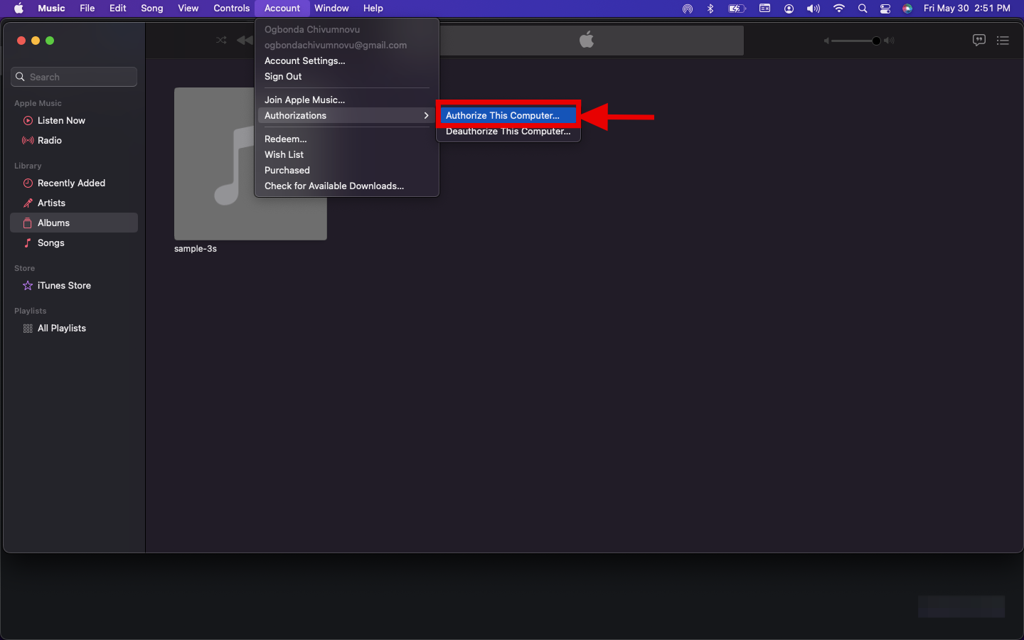Image resolution: width=1024 pixels, height=640 pixels.
Task: Click low-volume speaker icon beside slider
Action: (x=826, y=41)
